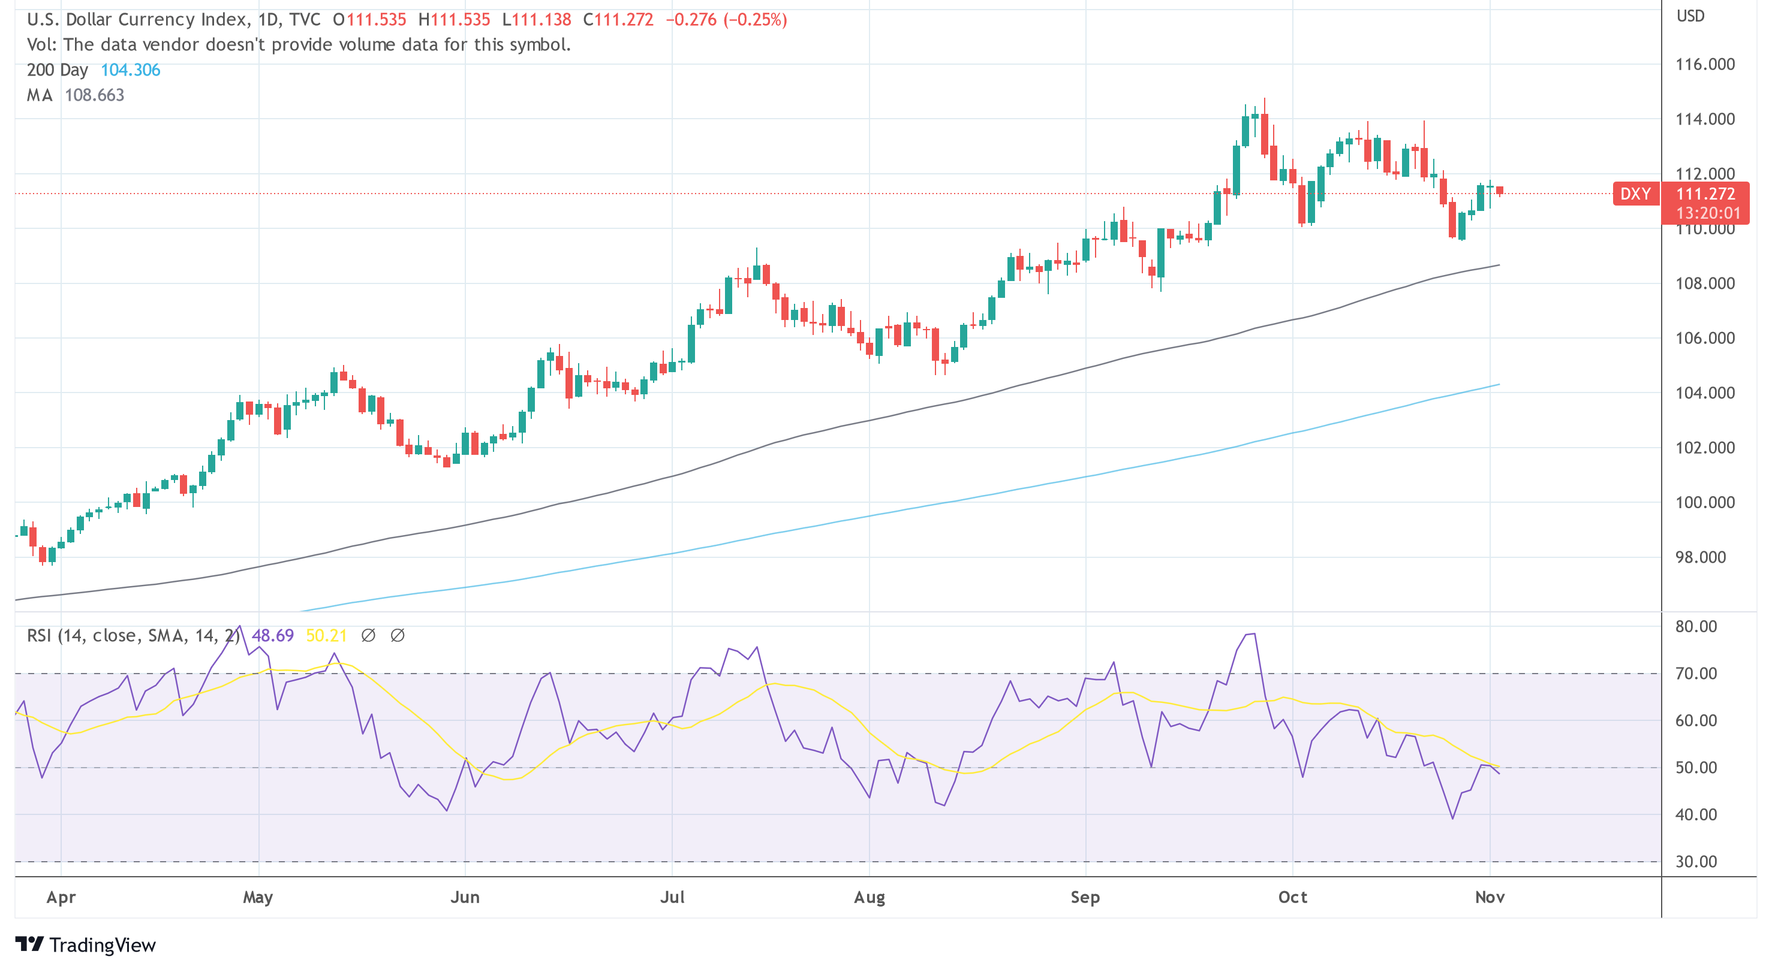Select the 200 Day indicator legend
Image resolution: width=1772 pixels, height=969 pixels.
click(57, 70)
